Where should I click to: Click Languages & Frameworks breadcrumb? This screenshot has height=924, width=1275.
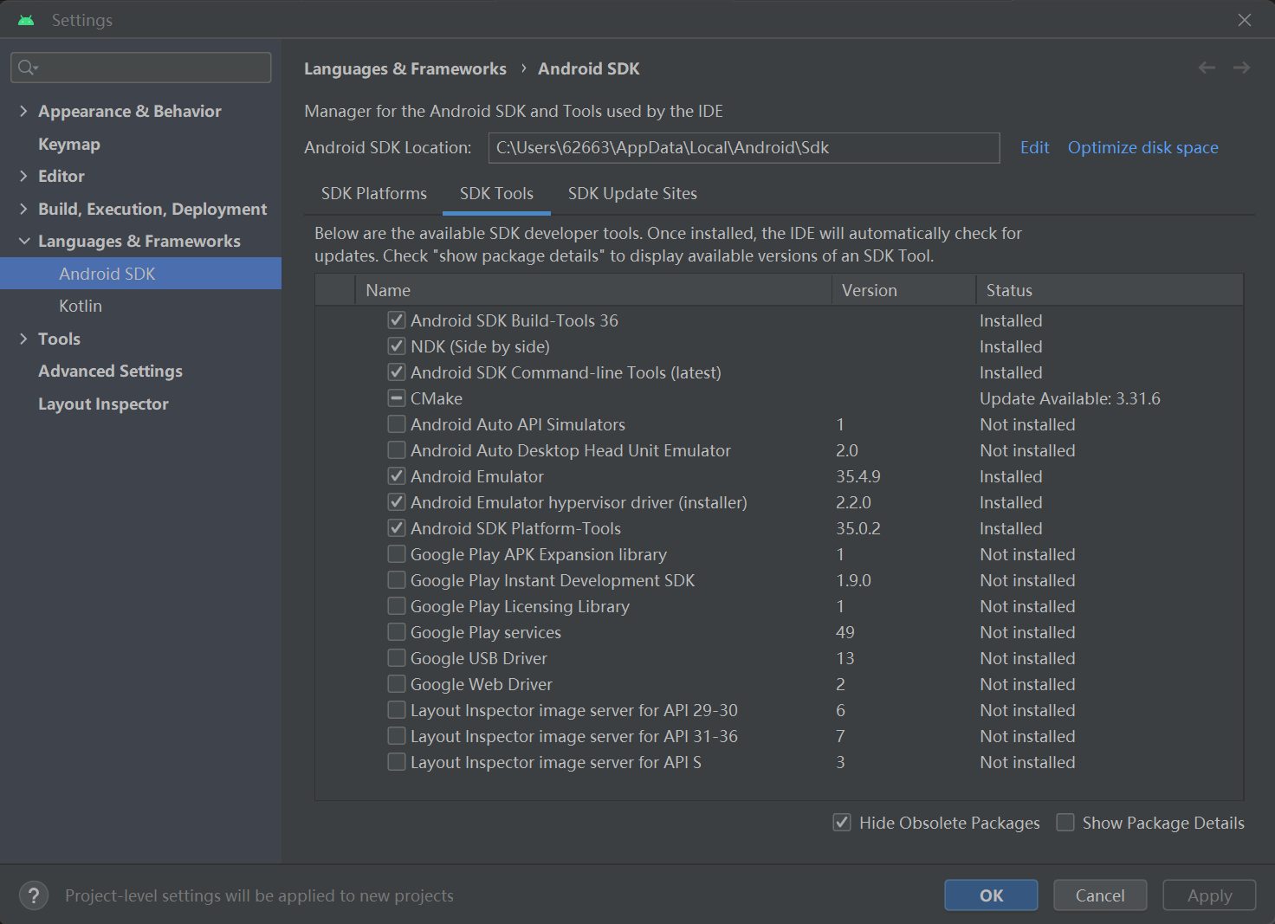[x=405, y=68]
